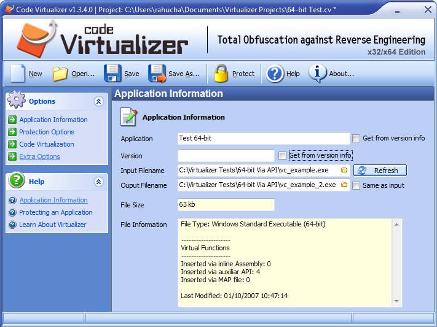
Task: Open the Extra Options page
Action: [x=39, y=156]
